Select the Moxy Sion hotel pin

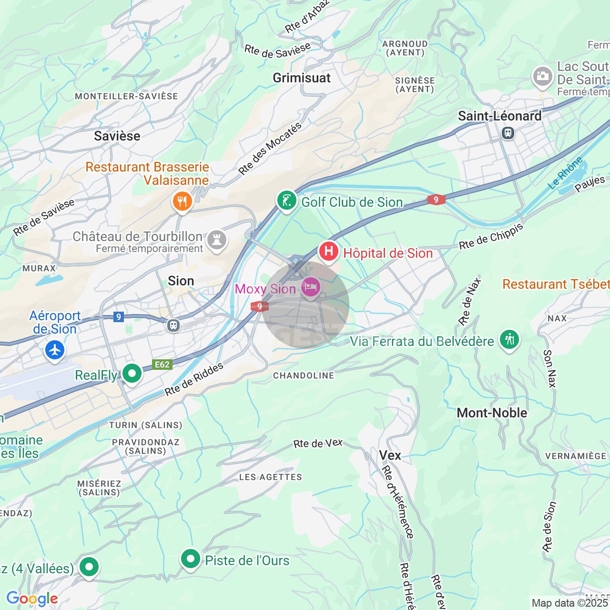310,288
